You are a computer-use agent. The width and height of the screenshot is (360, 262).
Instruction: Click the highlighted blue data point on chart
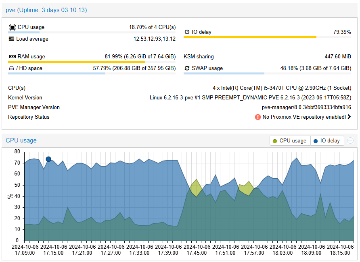(x=48, y=159)
